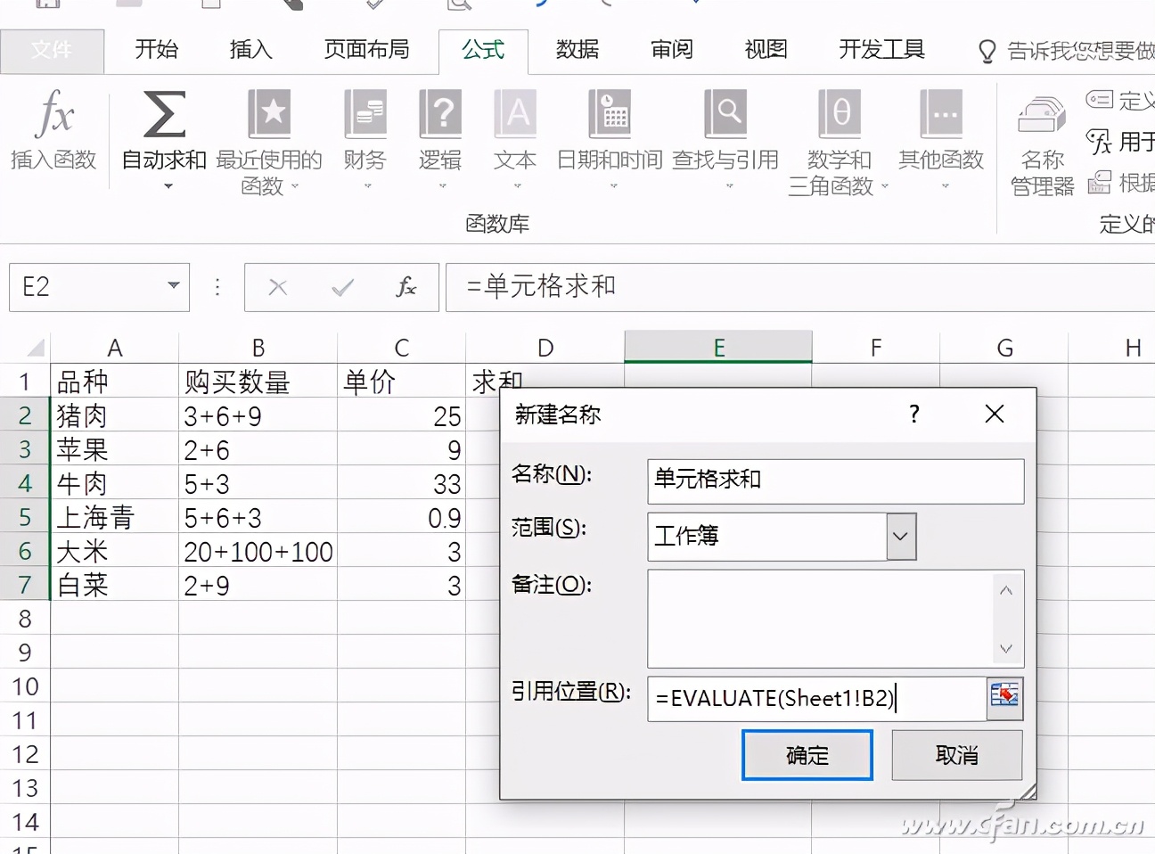1155x854 pixels.
Task: Click cell with unit price 0.9
Action: click(401, 517)
